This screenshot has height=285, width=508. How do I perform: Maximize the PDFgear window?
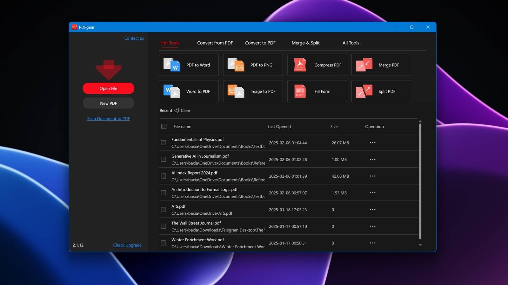pos(412,27)
